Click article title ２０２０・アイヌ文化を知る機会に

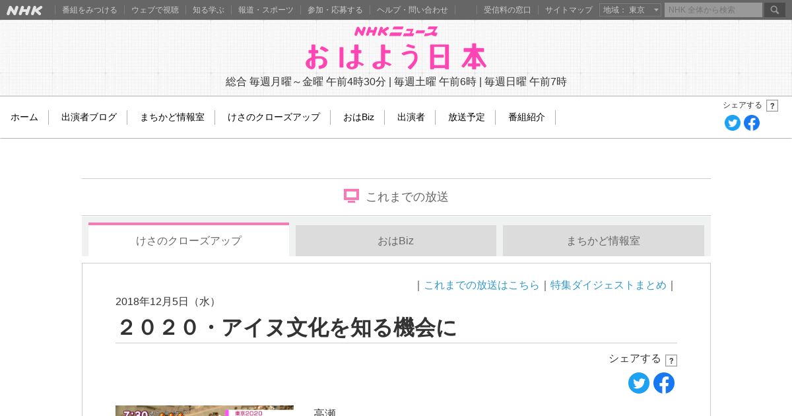[x=286, y=328]
